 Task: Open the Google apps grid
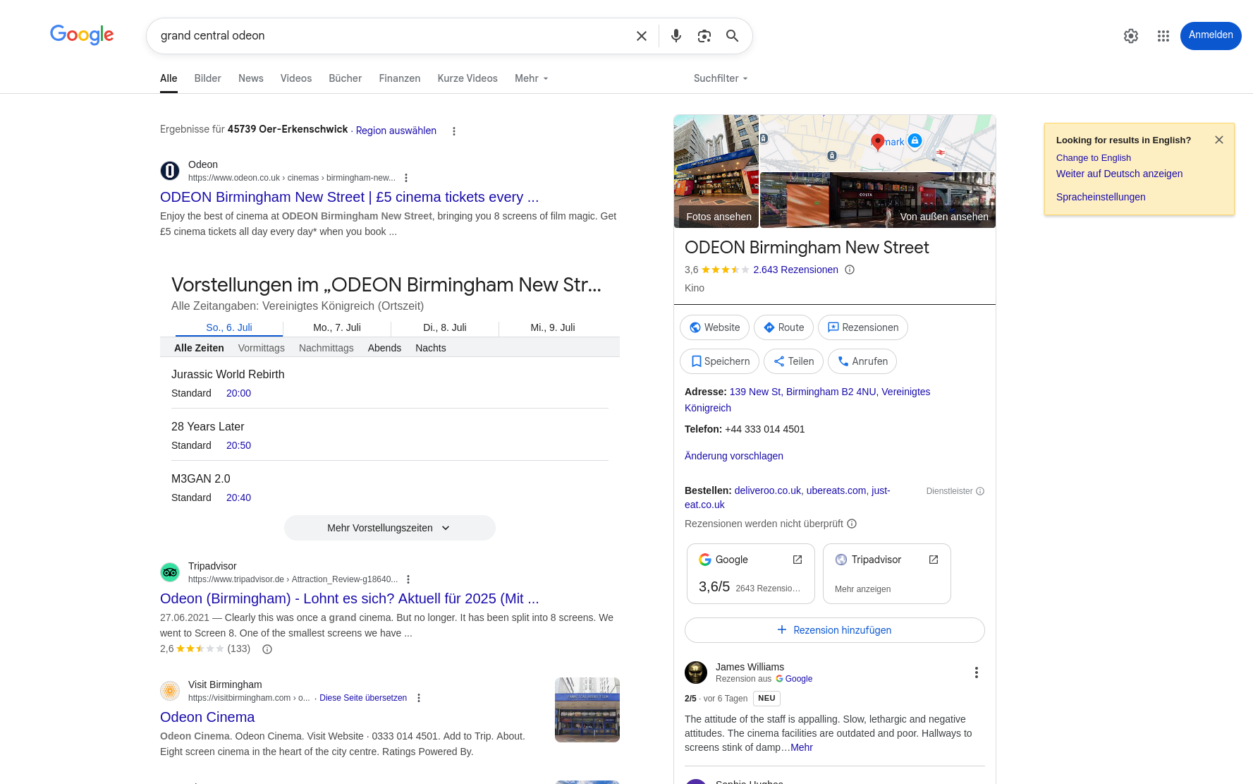tap(1163, 36)
